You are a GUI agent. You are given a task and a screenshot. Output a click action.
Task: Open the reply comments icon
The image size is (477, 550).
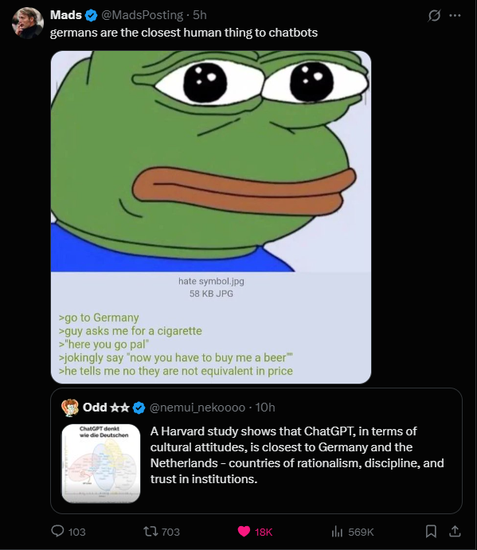(x=57, y=531)
